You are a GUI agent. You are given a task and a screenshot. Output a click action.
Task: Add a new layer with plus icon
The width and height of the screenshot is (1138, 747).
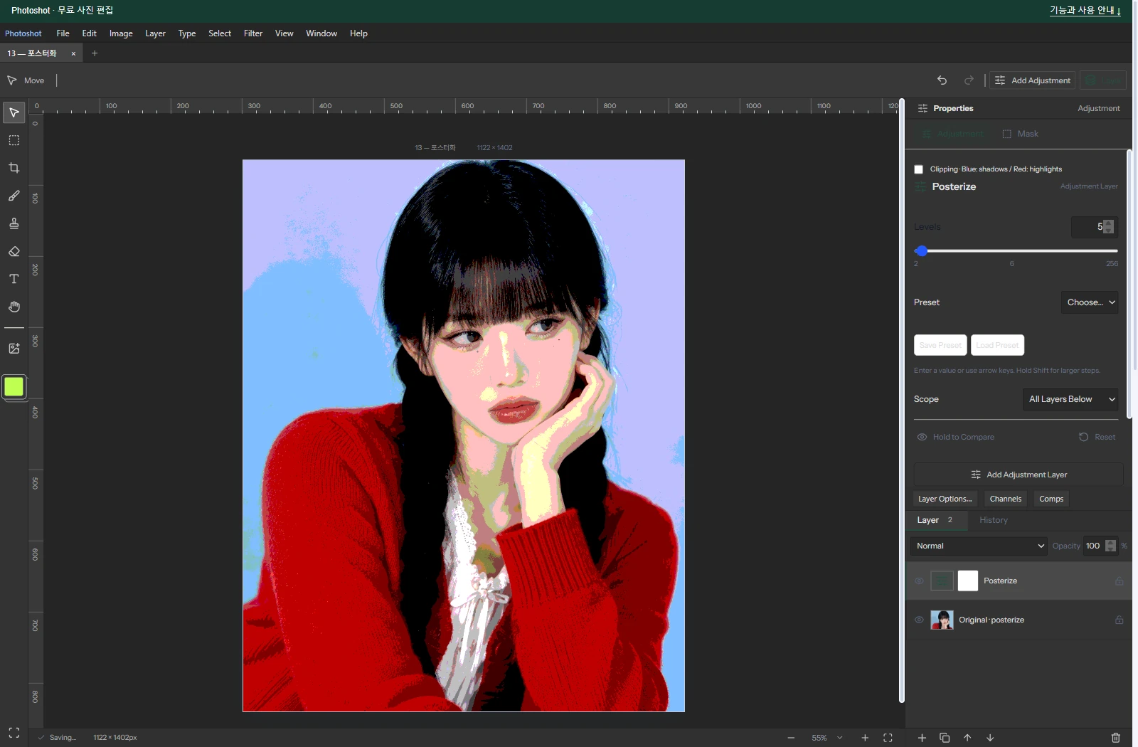click(x=922, y=738)
